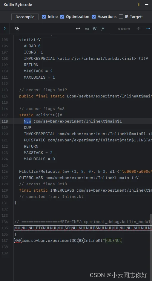Click the @Lkotlin/Metadata annotation line
The width and height of the screenshot is (152, 281).
[86, 172]
